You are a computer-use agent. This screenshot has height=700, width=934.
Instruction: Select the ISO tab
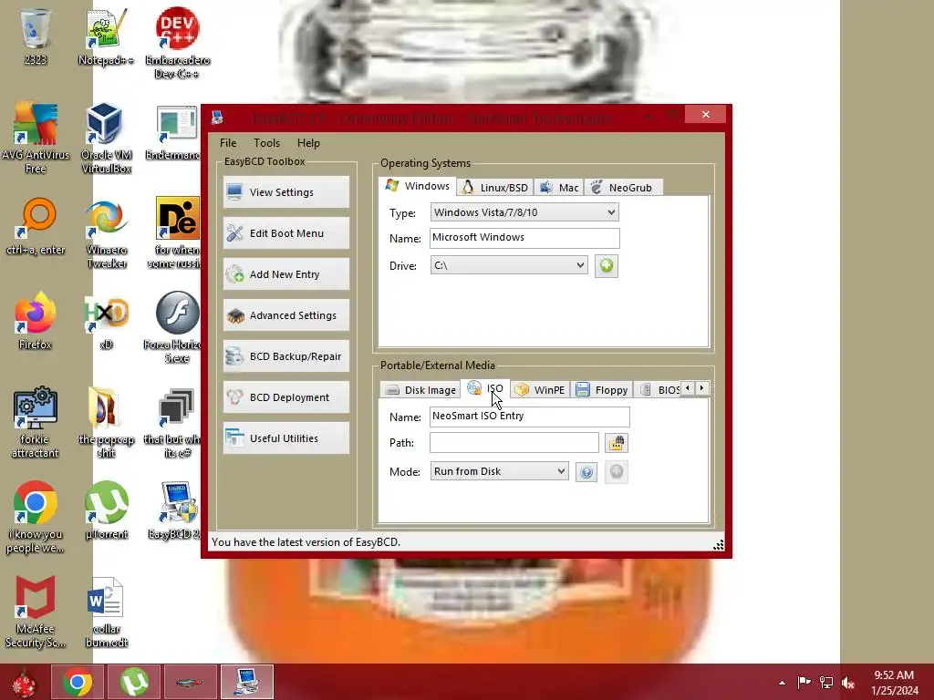(x=485, y=388)
